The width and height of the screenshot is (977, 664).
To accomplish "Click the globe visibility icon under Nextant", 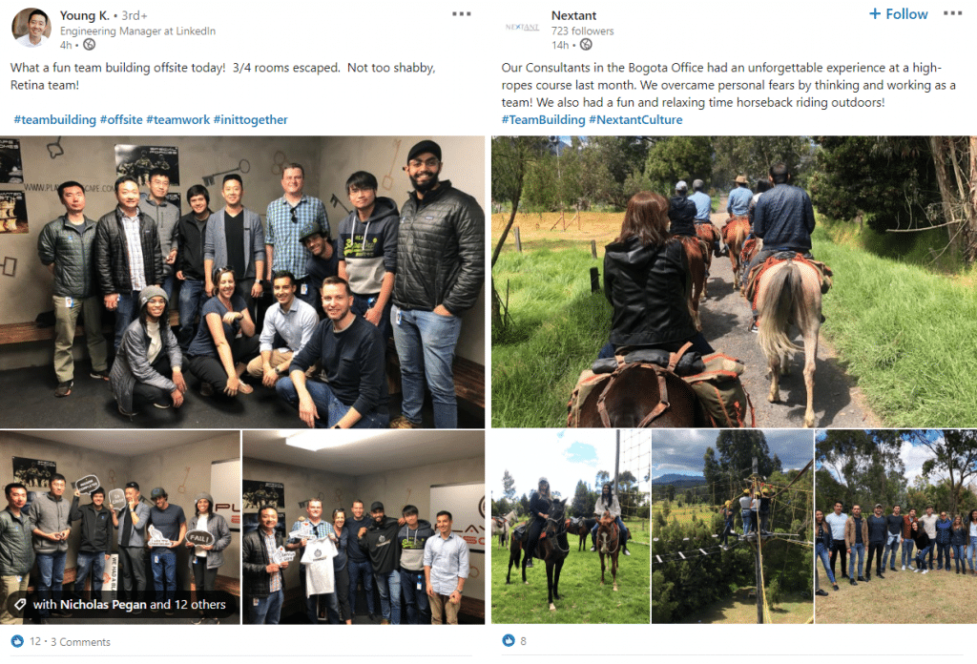I will pos(586,45).
